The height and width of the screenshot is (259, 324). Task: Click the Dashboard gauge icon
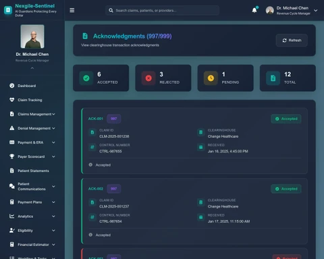(x=12, y=86)
